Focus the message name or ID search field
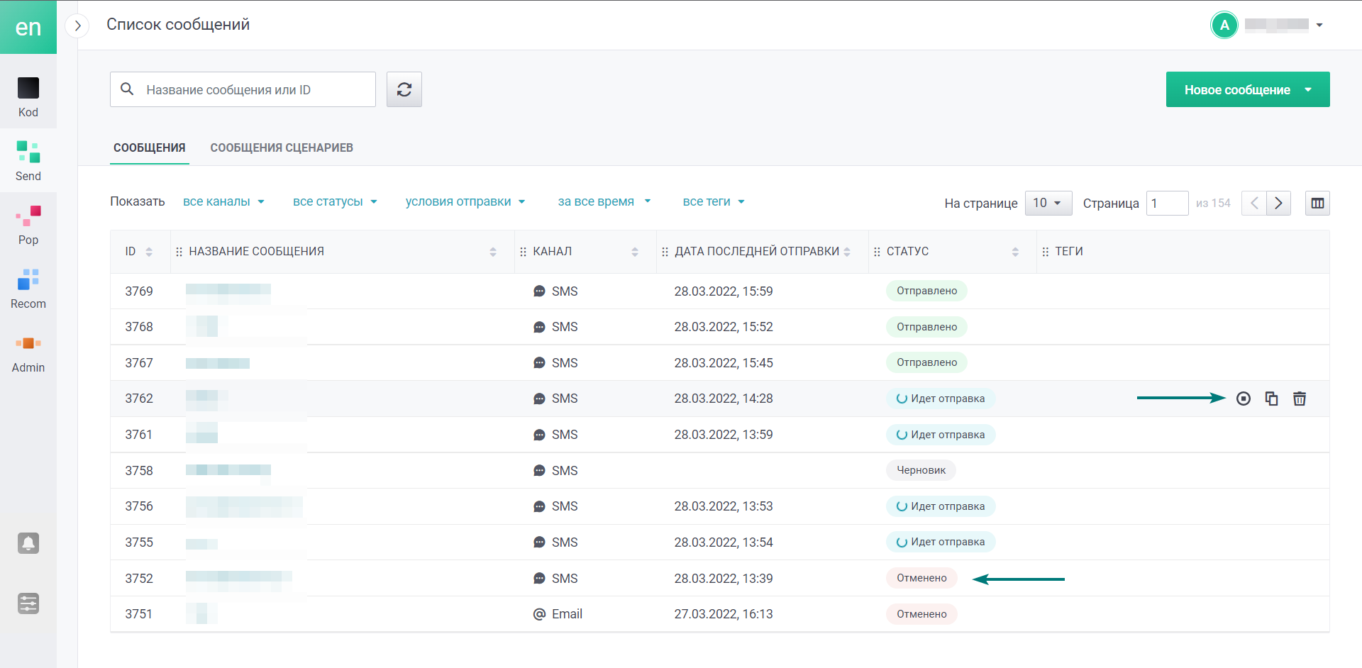This screenshot has width=1362, height=668. tap(243, 89)
